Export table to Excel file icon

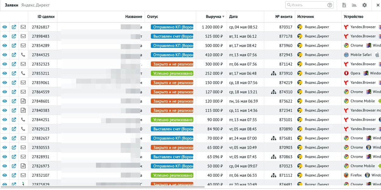tap(344, 5)
